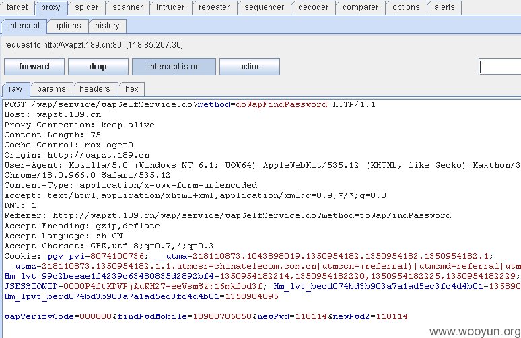
Task: Click the newPwd2 value 118114
Action: (x=392, y=316)
